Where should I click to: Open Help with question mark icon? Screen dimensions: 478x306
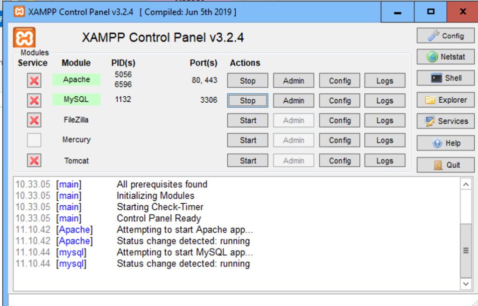(445, 143)
